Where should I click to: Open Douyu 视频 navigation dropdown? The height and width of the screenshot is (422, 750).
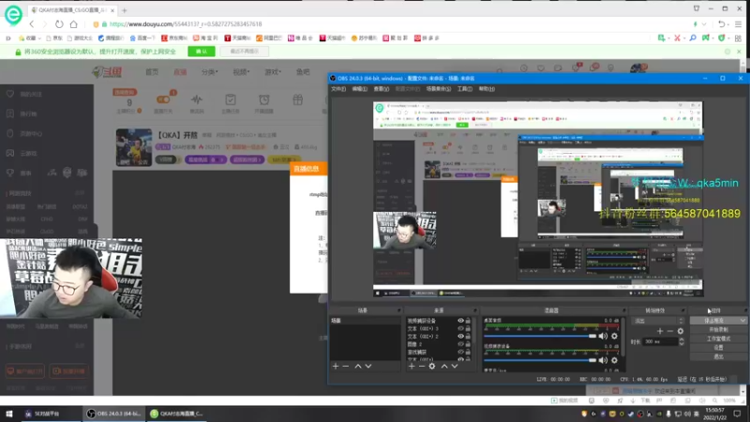click(241, 72)
